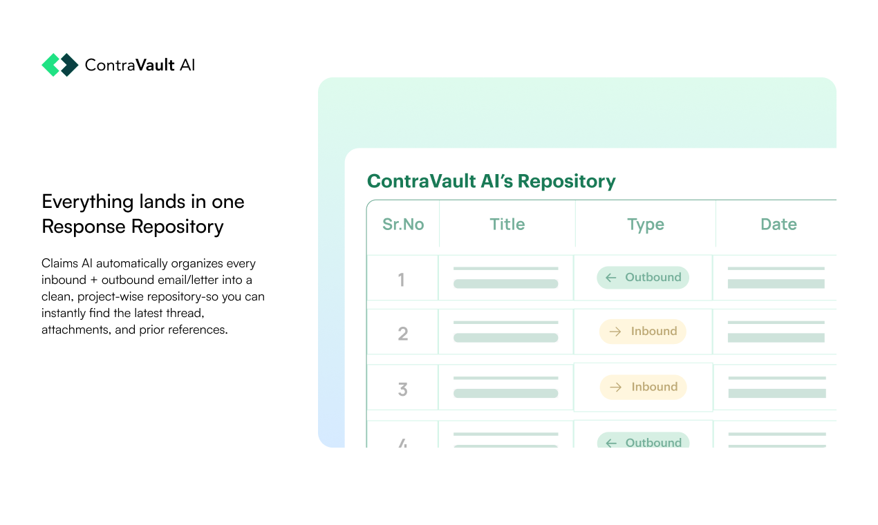Click the left arrow icon in row 4's Outbound badge
Image resolution: width=878 pixels, height=525 pixels.
pyautogui.click(x=610, y=443)
